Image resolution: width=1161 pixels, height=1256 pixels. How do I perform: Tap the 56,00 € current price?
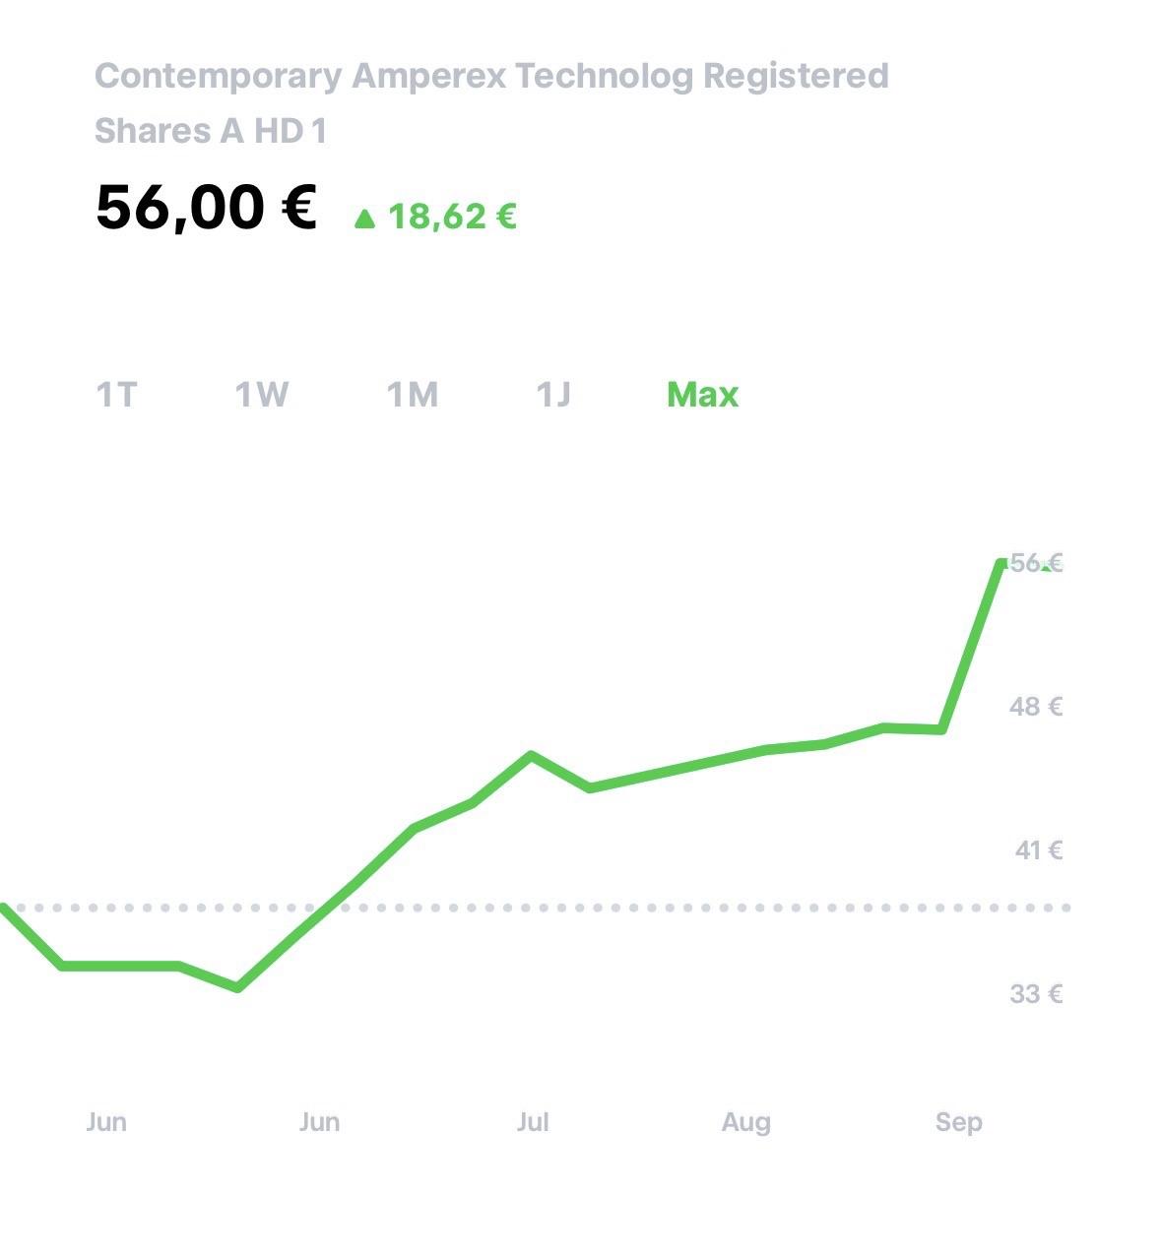pyautogui.click(x=205, y=208)
